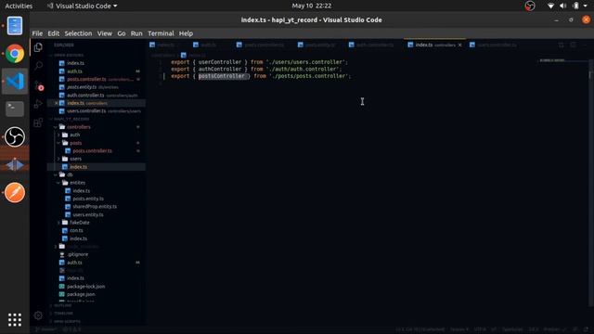Click the editor minimap preview
The height and width of the screenshot is (334, 594).
(552, 60)
